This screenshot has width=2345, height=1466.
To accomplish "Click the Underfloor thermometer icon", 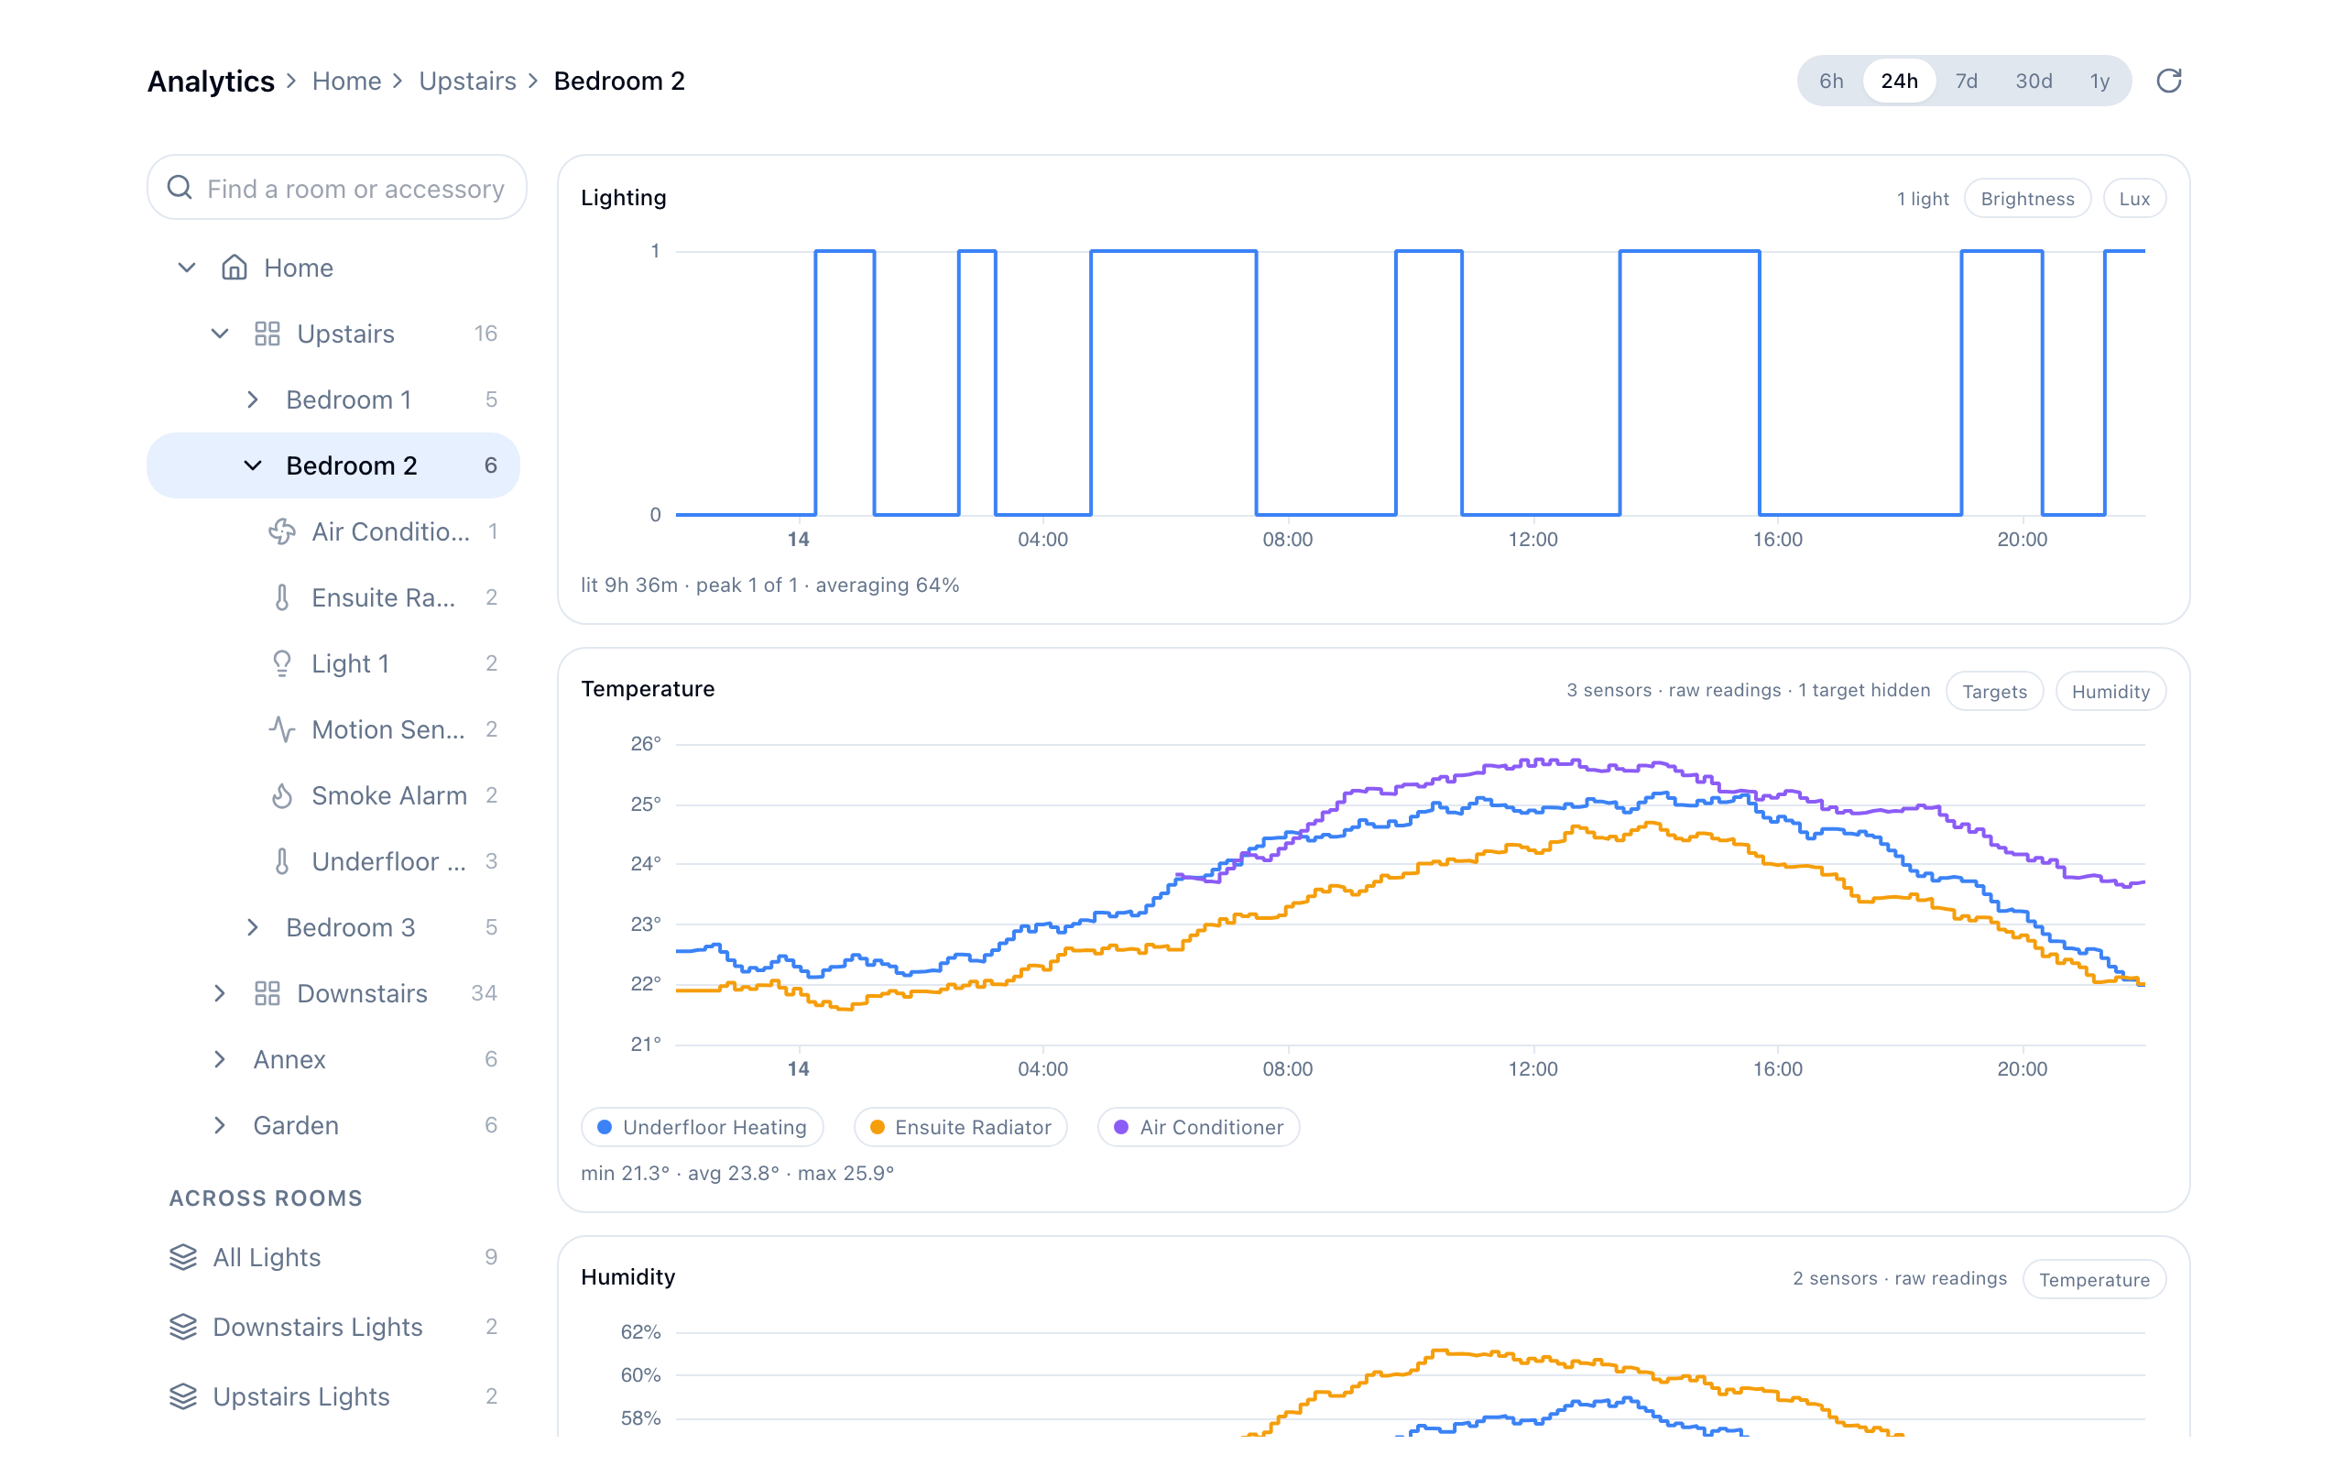I will point(282,861).
